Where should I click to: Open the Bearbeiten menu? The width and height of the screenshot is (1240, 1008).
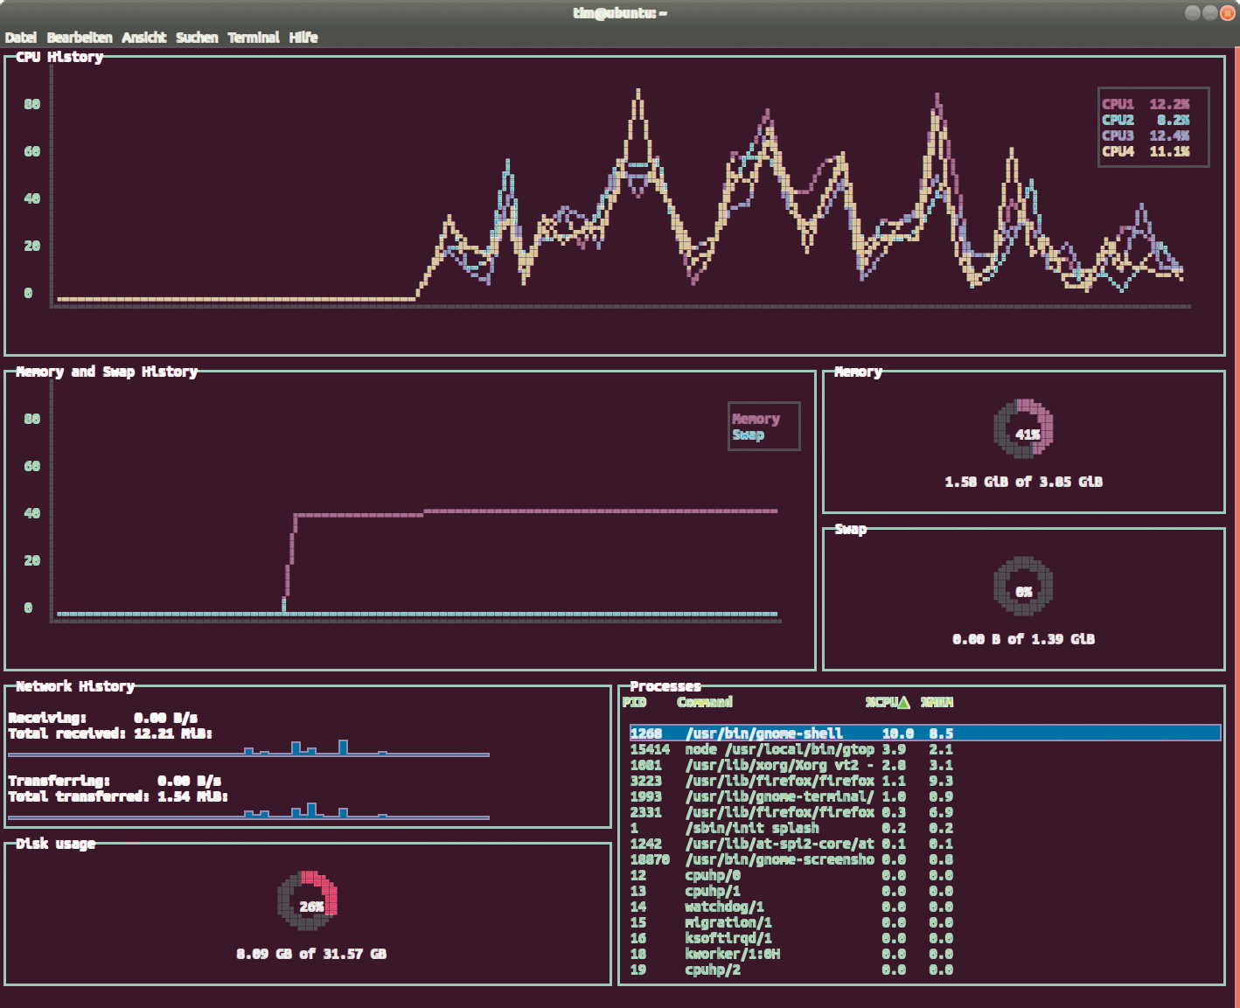[x=80, y=38]
